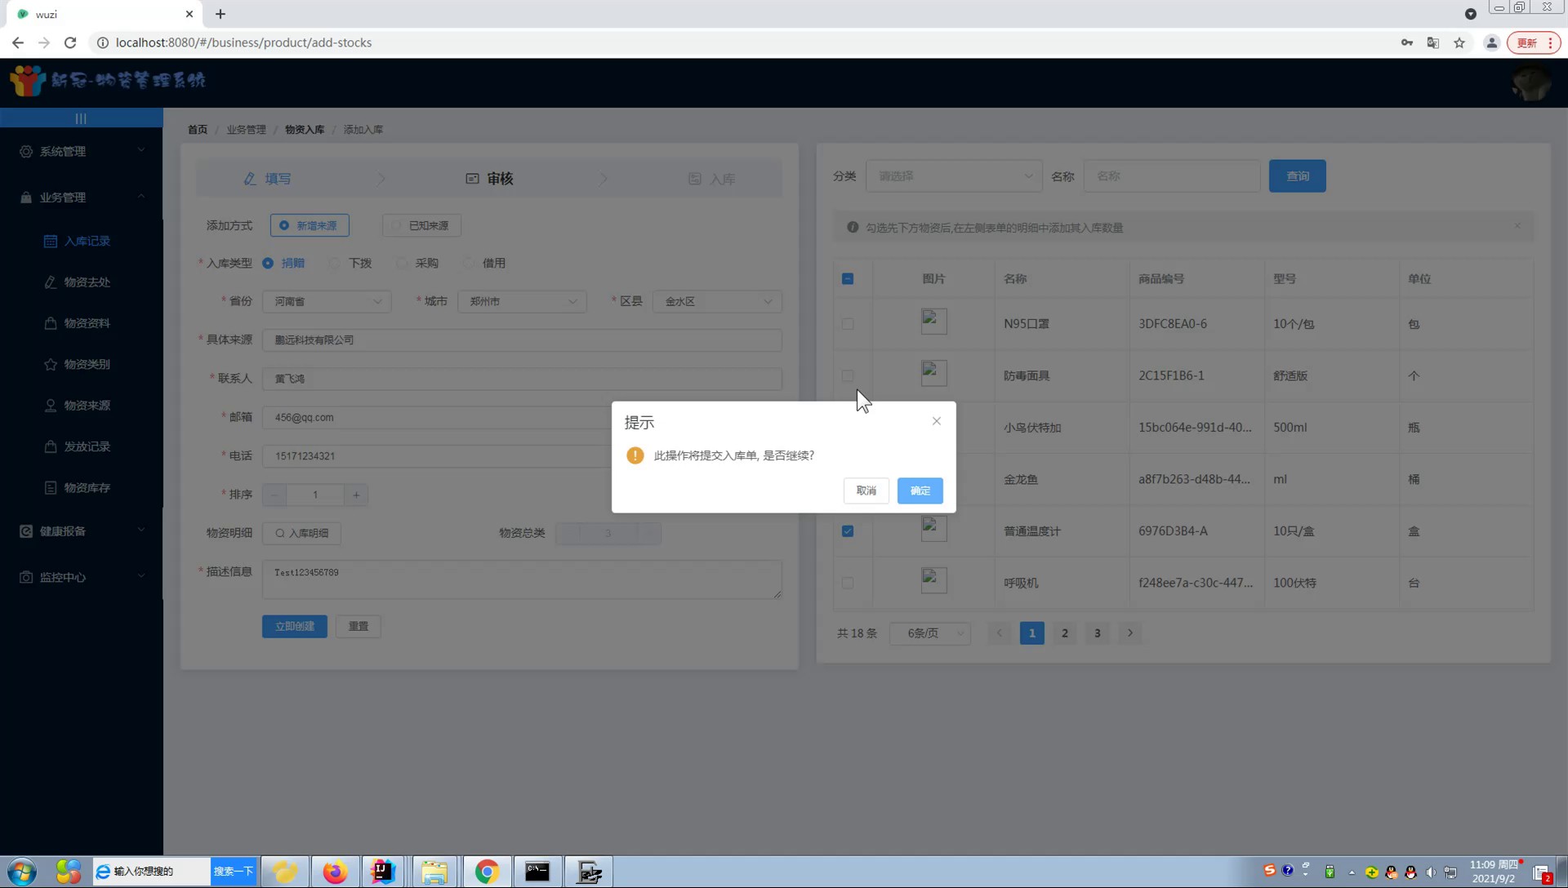Open 物资库存 sidebar menu item

point(87,487)
